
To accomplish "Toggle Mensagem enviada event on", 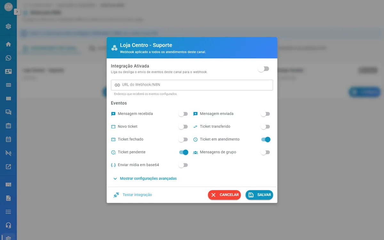I will click(x=265, y=114).
